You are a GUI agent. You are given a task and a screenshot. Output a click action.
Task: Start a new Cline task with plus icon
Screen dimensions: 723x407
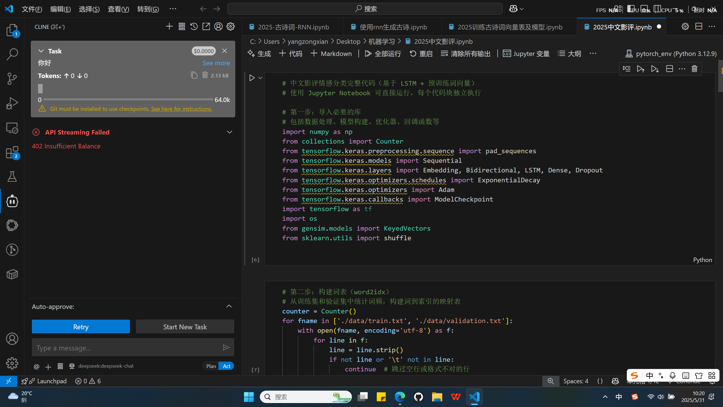click(169, 27)
